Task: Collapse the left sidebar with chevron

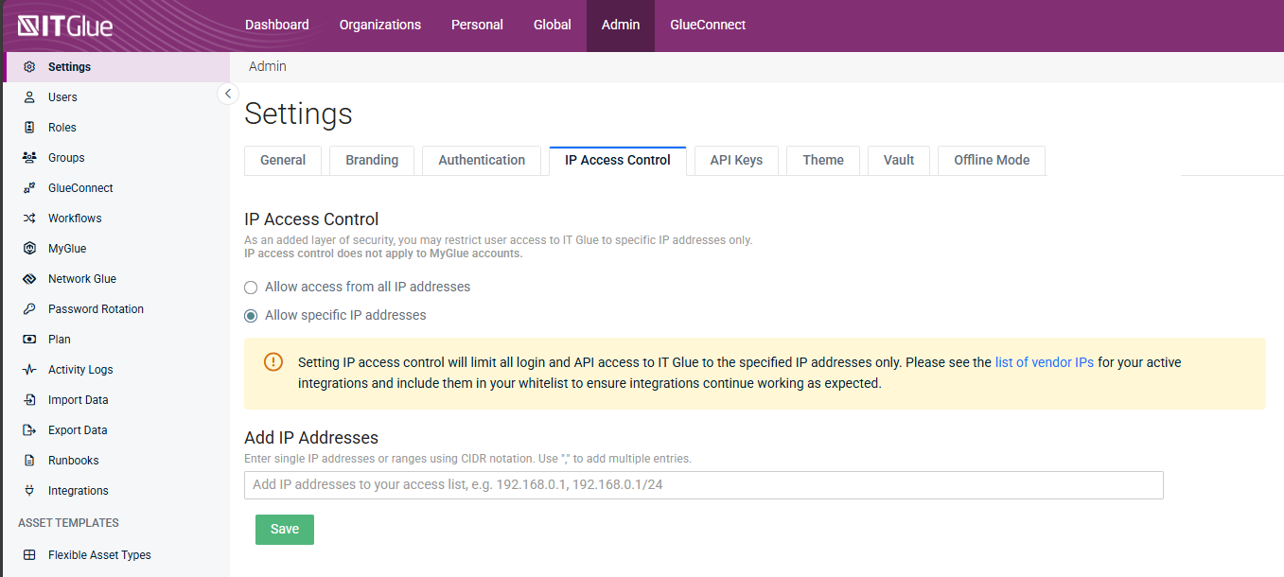Action: [x=227, y=94]
